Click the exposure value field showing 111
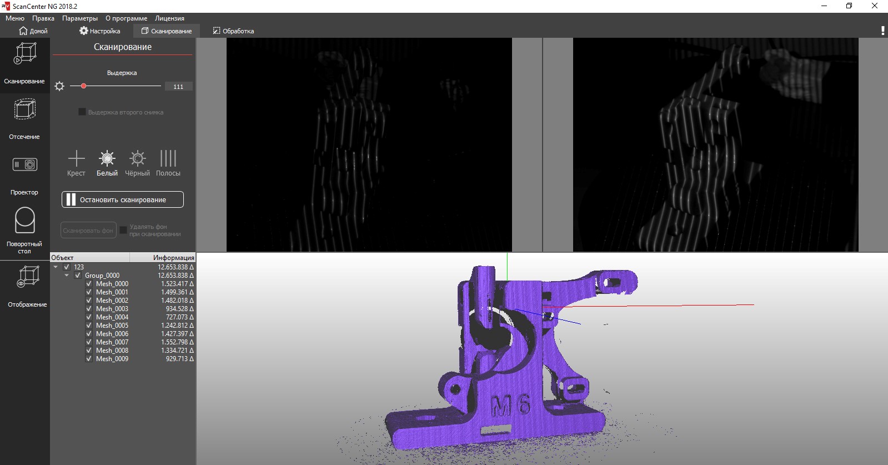 (x=178, y=87)
